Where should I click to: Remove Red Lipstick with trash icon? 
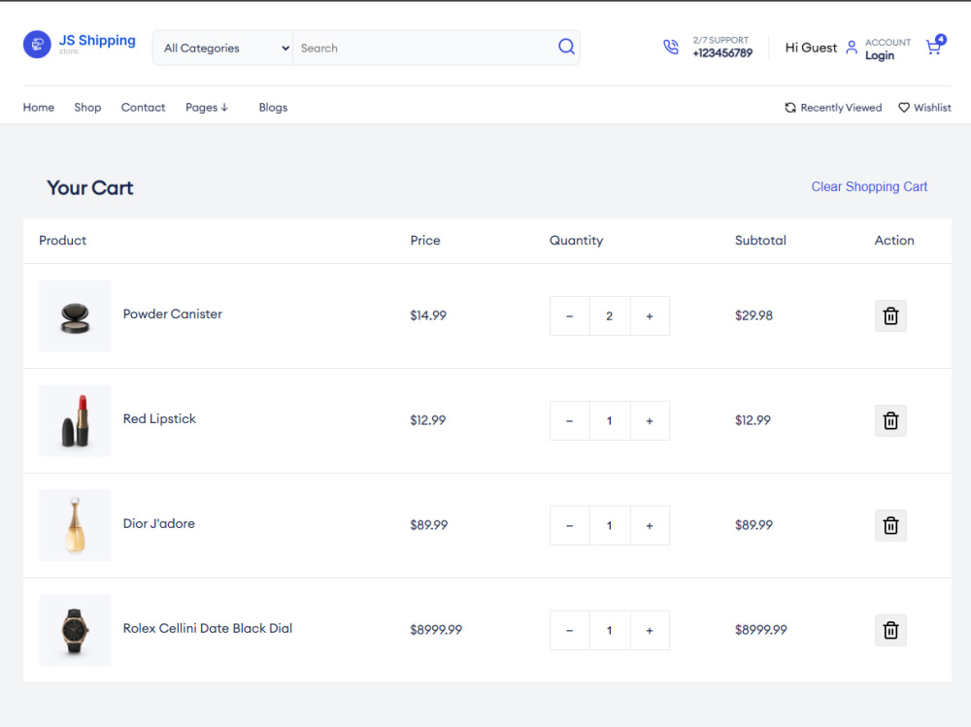890,420
